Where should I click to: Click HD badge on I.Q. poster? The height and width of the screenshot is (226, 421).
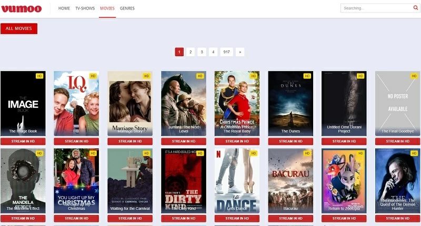tap(93, 76)
